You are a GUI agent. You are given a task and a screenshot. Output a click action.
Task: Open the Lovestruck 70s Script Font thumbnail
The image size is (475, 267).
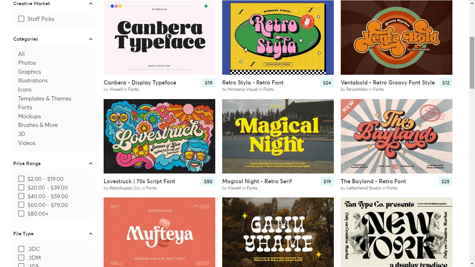(159, 136)
